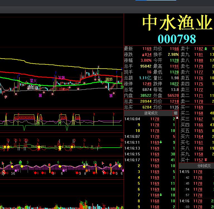The image size is (214, 209).
Task: Click the red double-down arrow beside 买十
Action: [x=206, y=160]
